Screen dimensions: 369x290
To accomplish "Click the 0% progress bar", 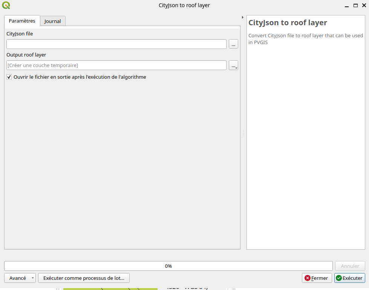I will pyautogui.click(x=168, y=266).
